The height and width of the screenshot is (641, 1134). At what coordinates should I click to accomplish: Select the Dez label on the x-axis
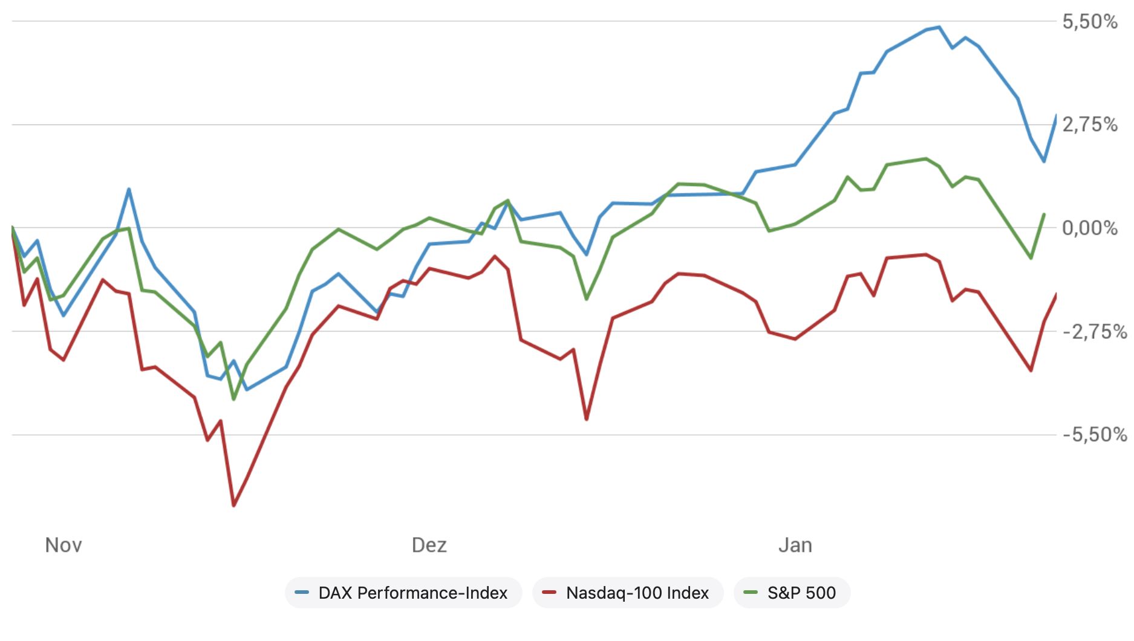[x=429, y=545]
